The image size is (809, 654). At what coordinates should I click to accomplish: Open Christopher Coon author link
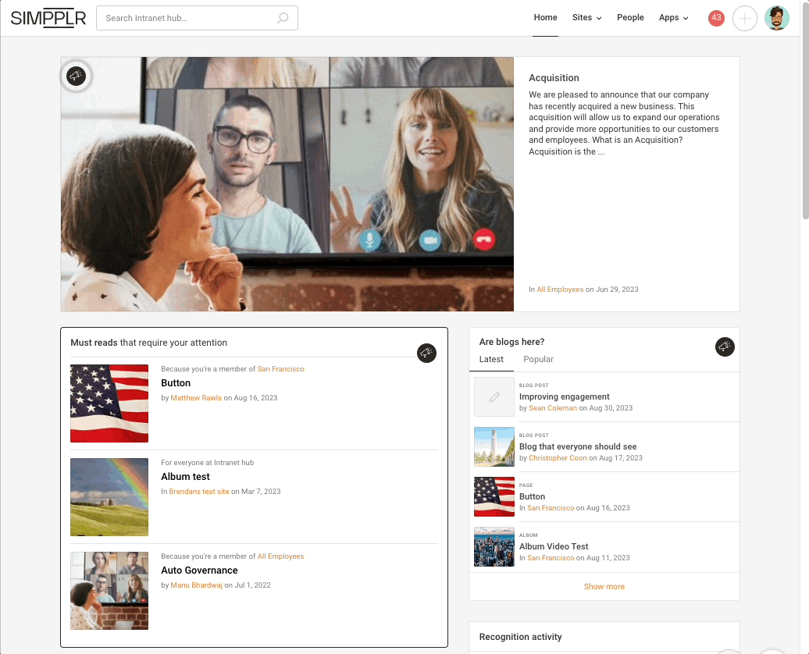558,458
